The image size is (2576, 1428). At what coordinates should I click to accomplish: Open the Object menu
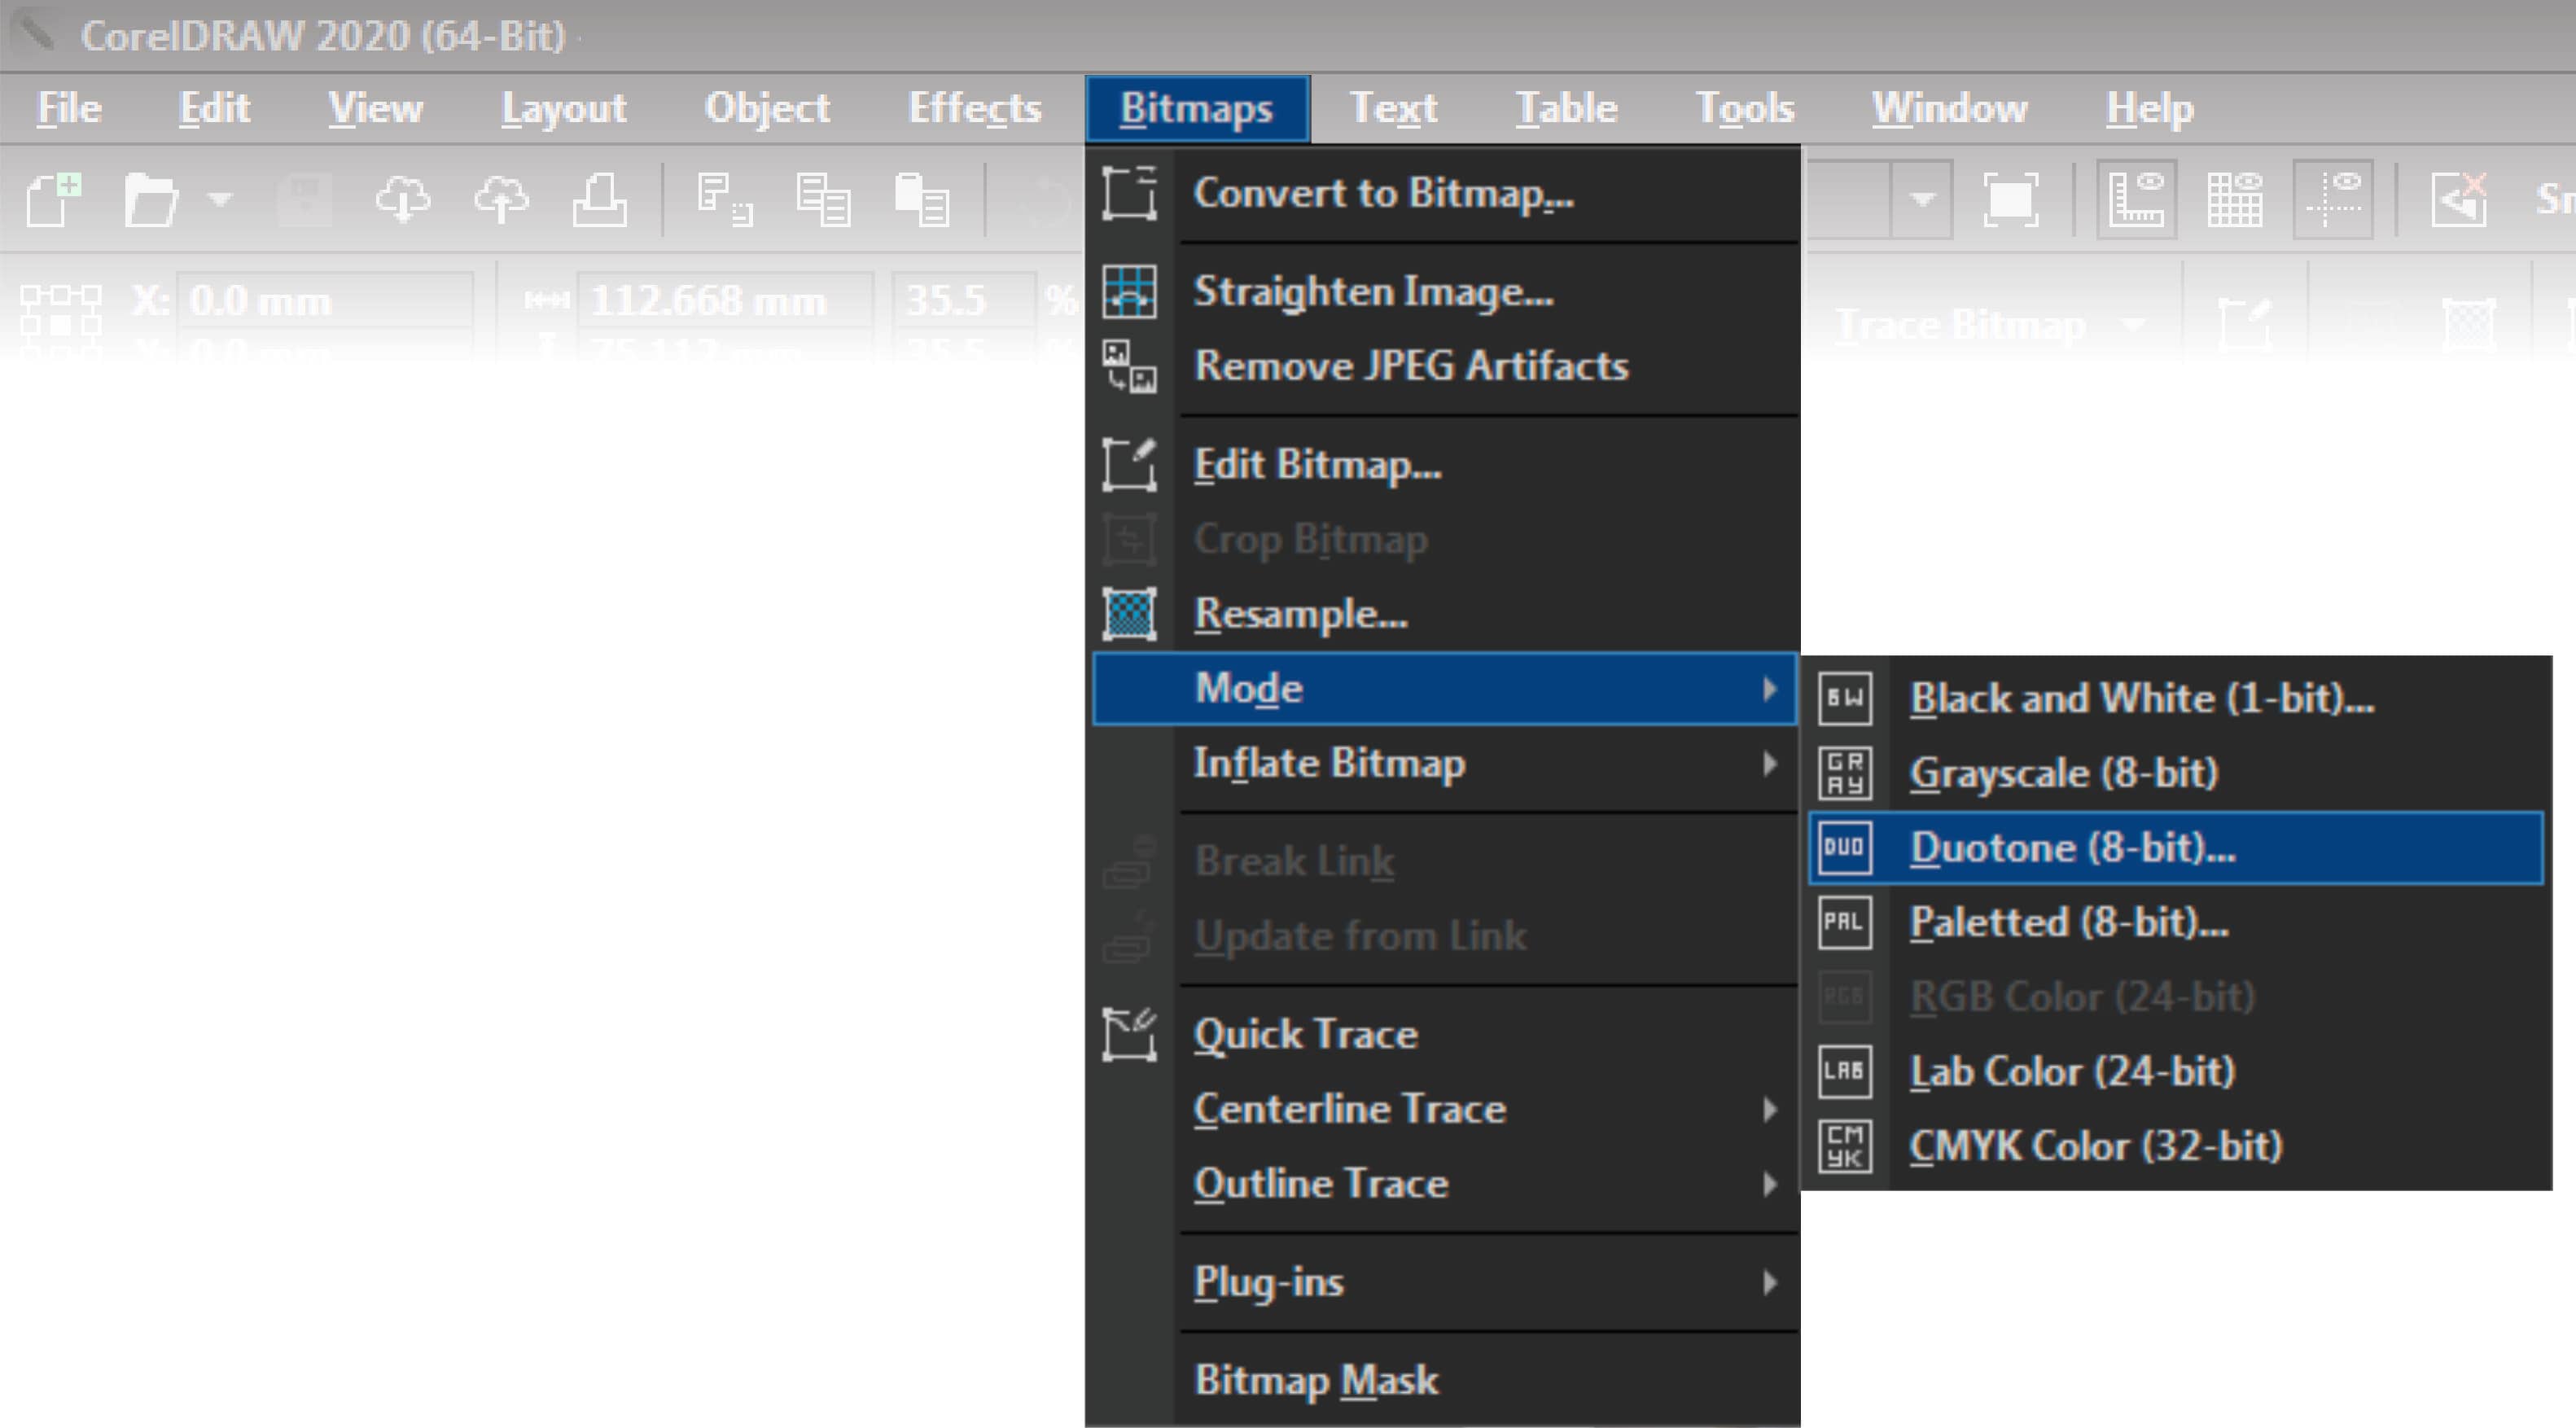click(767, 108)
